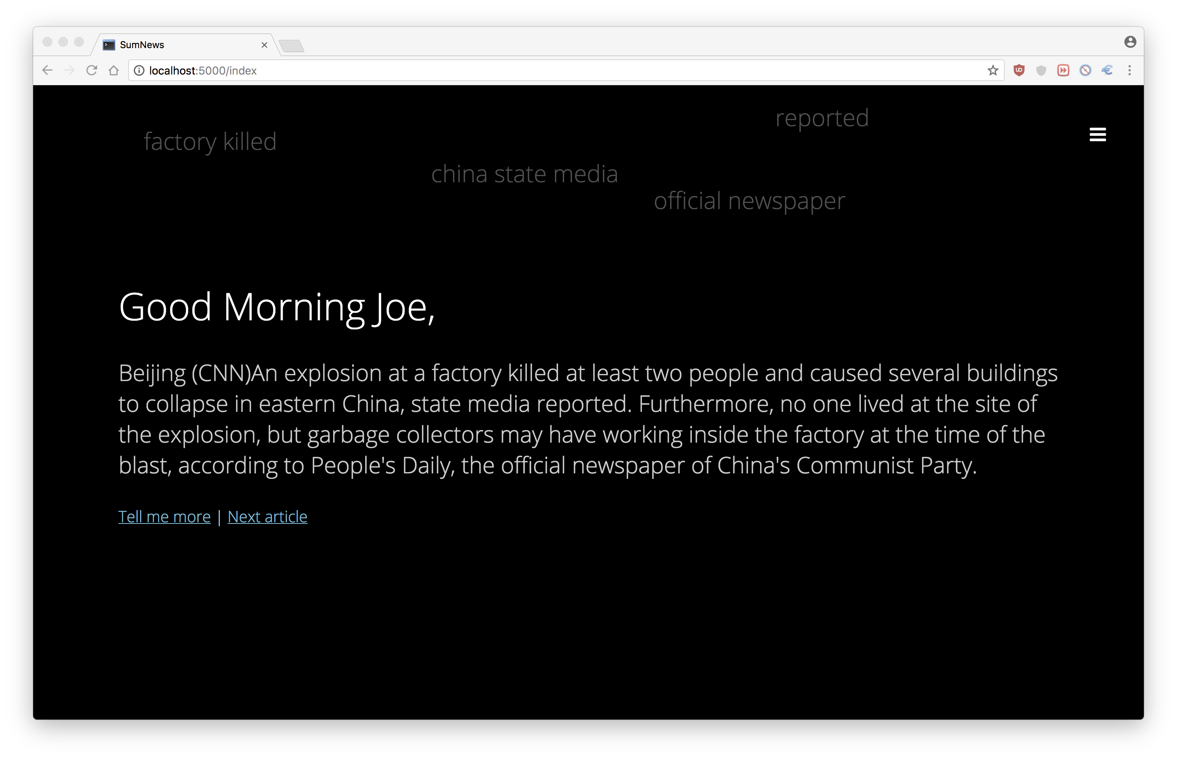The width and height of the screenshot is (1177, 759).
Task: Open Chrome's three-dot menu
Action: pos(1129,71)
